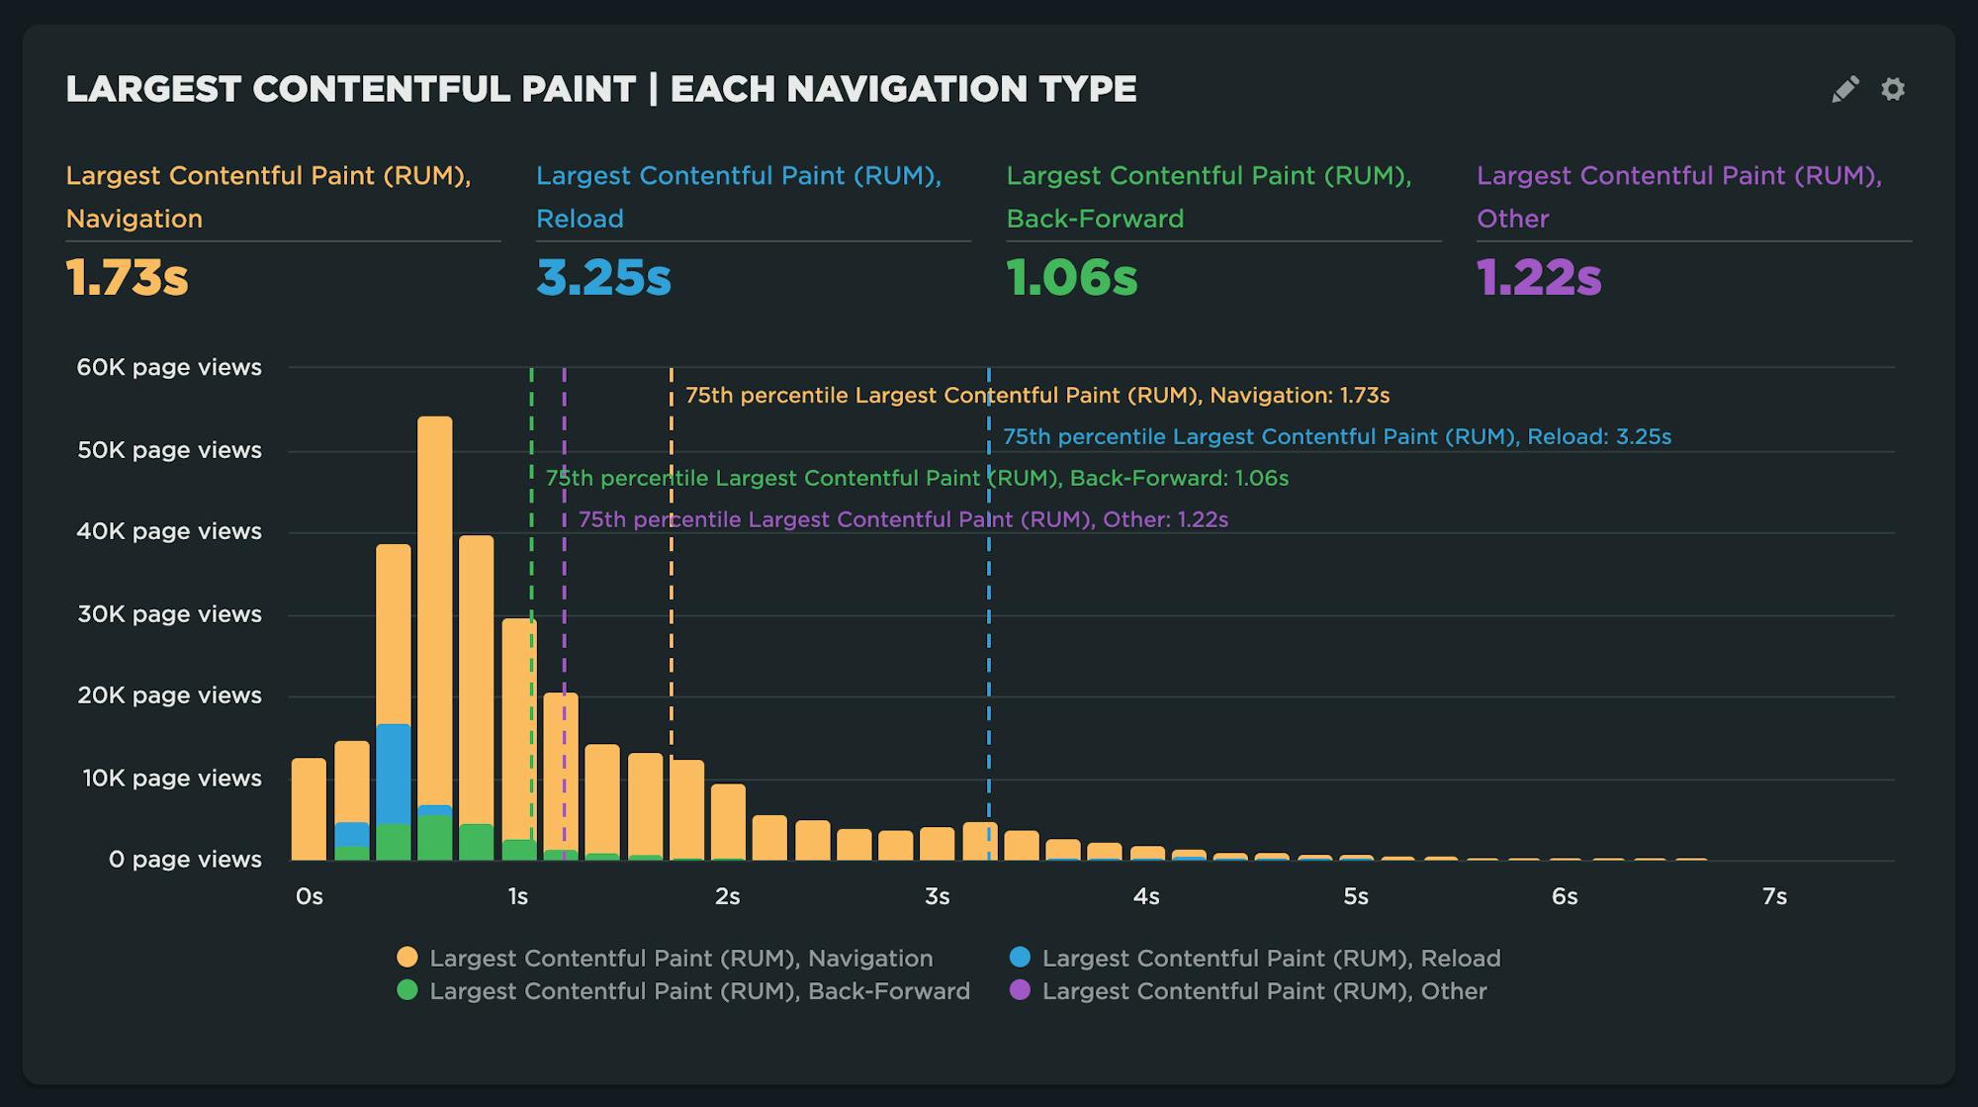Select the Navigation 1.73s metric value

[127, 278]
